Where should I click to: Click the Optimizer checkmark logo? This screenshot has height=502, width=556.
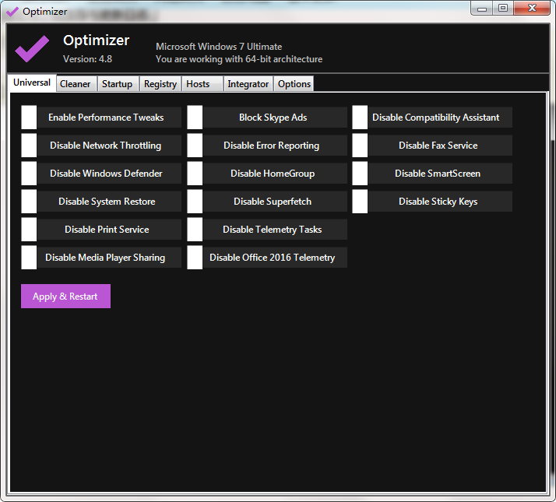click(32, 48)
